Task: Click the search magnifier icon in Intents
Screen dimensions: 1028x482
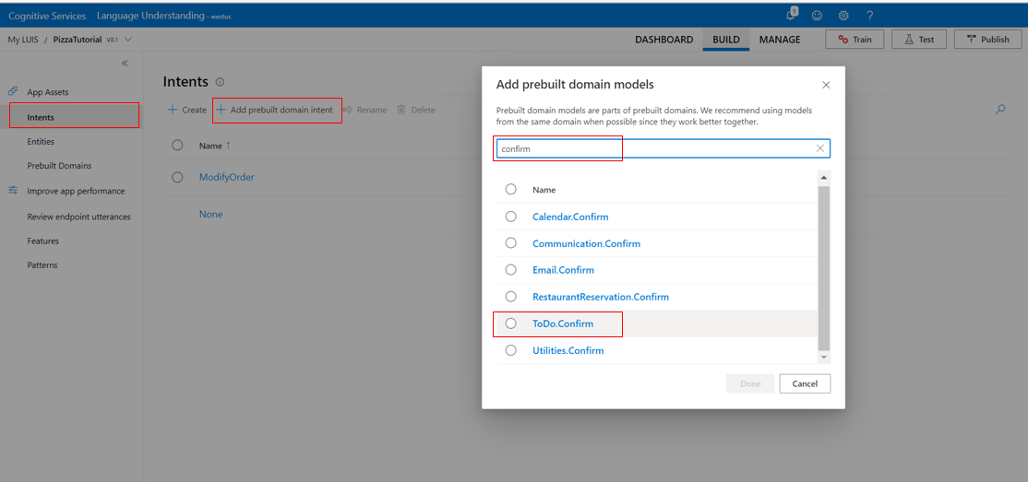Action: 999,110
